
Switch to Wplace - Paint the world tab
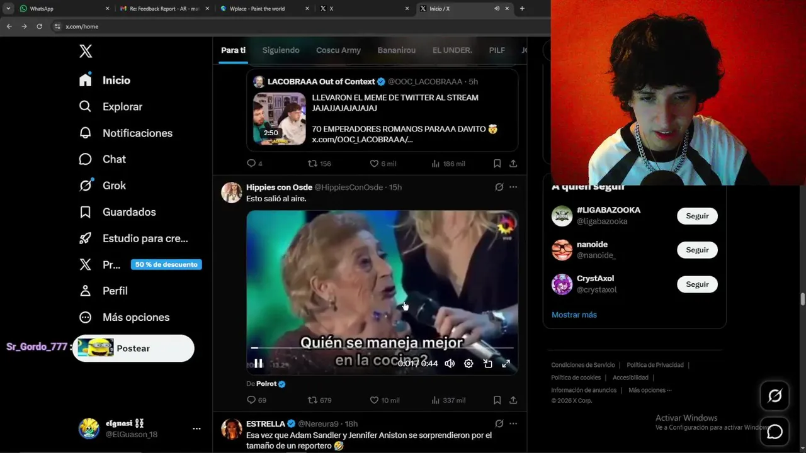[264, 9]
